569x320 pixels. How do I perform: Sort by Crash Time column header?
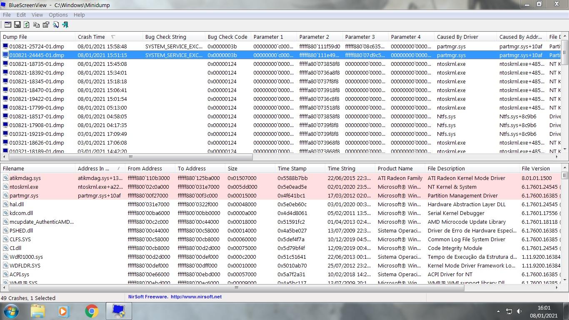(x=109, y=37)
